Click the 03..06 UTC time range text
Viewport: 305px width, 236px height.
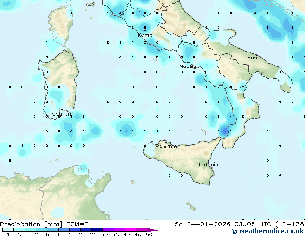click(253, 224)
